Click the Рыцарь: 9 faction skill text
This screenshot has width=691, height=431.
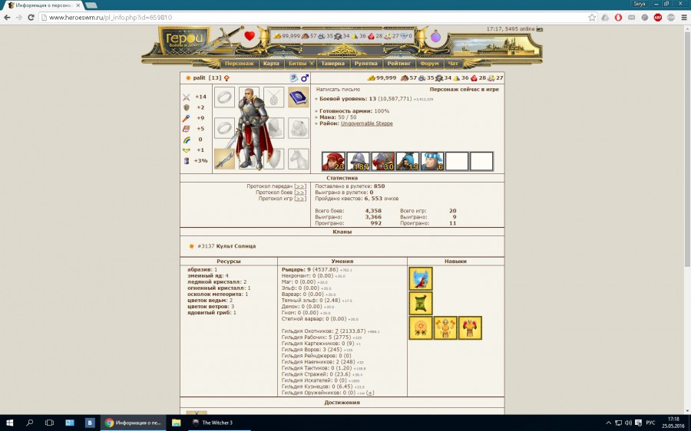(296, 269)
